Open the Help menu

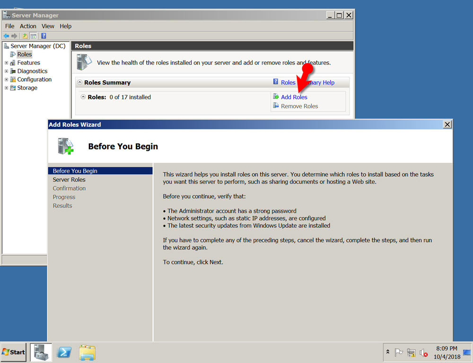(x=65, y=26)
